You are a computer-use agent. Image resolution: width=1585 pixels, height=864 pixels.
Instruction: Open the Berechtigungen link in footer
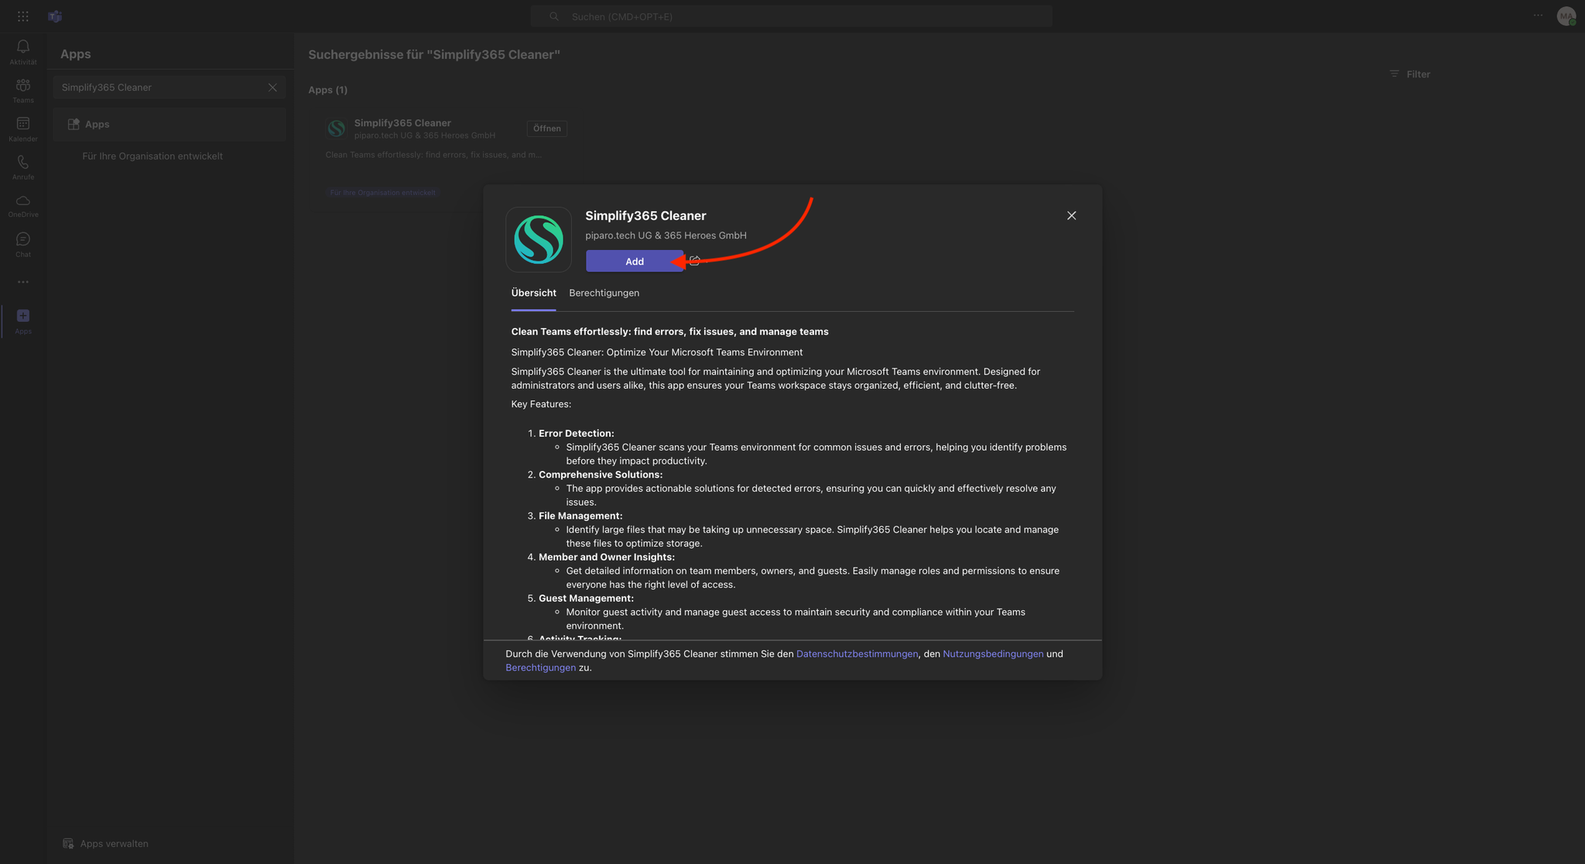[x=540, y=667]
